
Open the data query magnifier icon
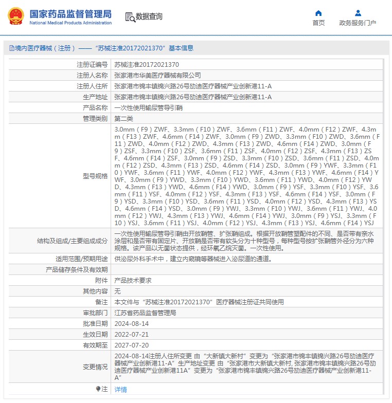click(x=130, y=17)
